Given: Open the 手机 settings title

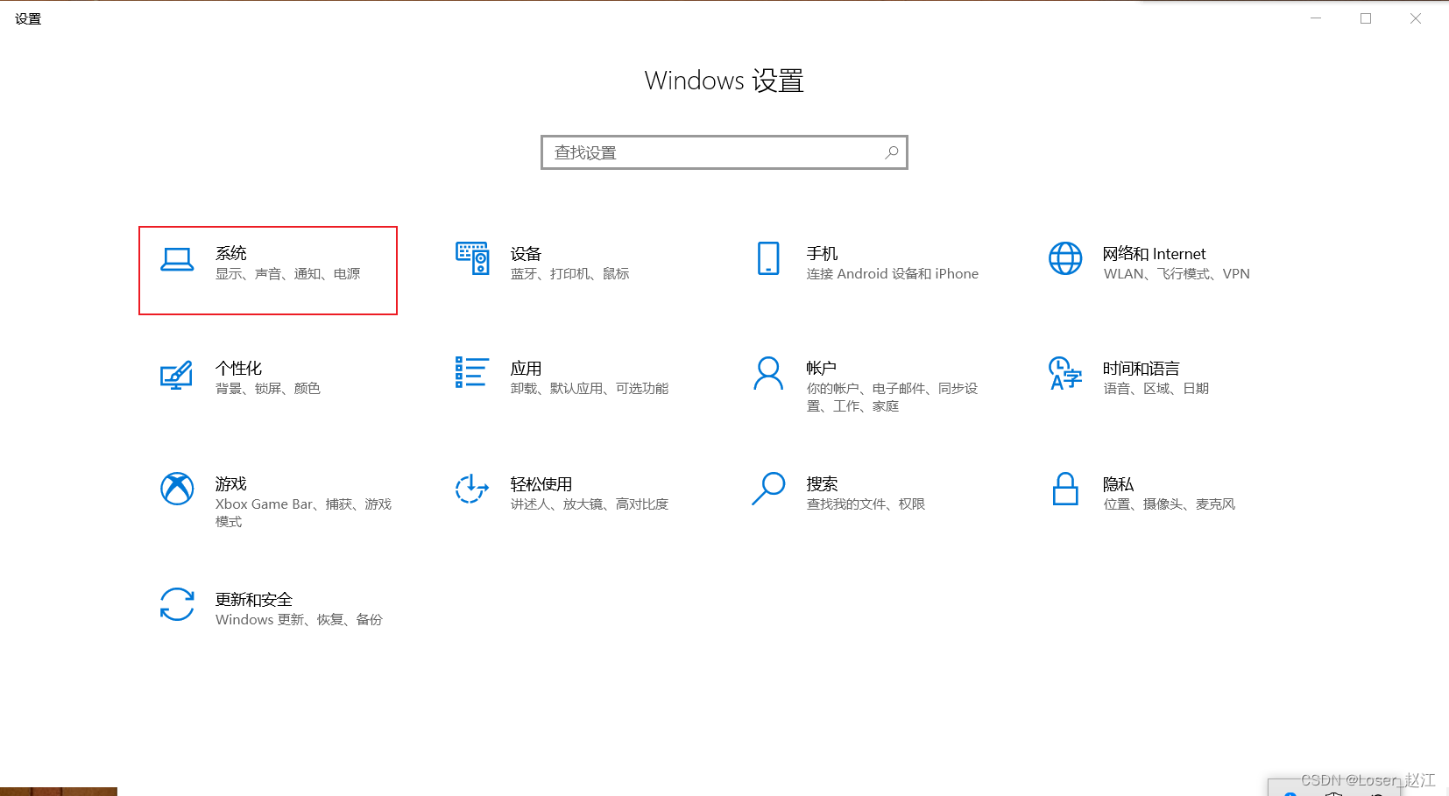Looking at the screenshot, I should tap(823, 253).
